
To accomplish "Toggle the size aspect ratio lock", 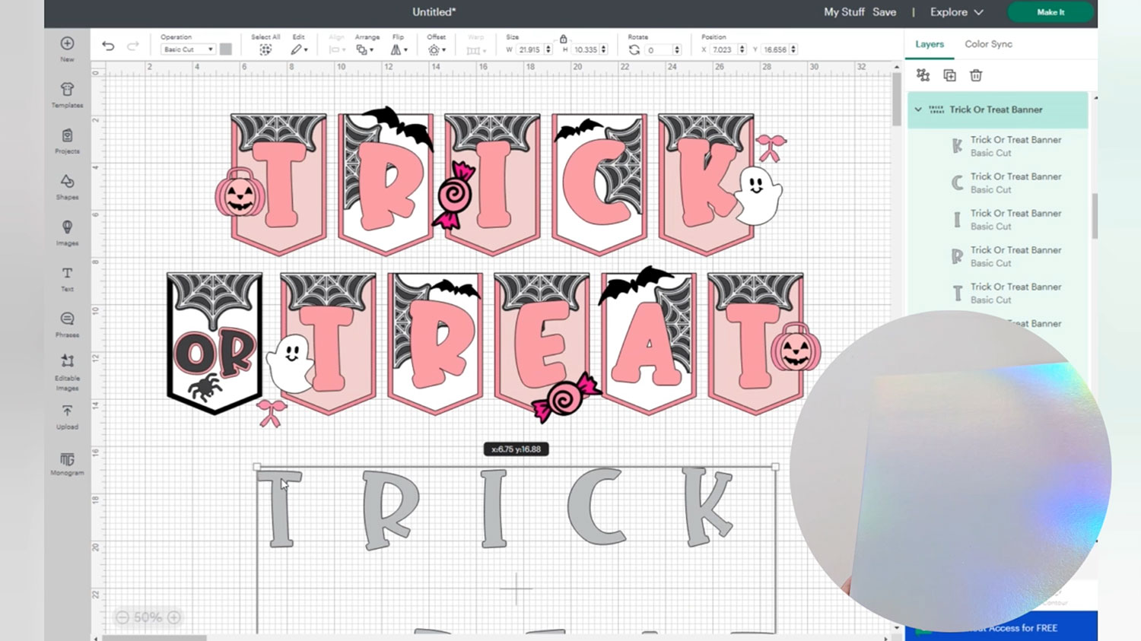I will 563,39.
